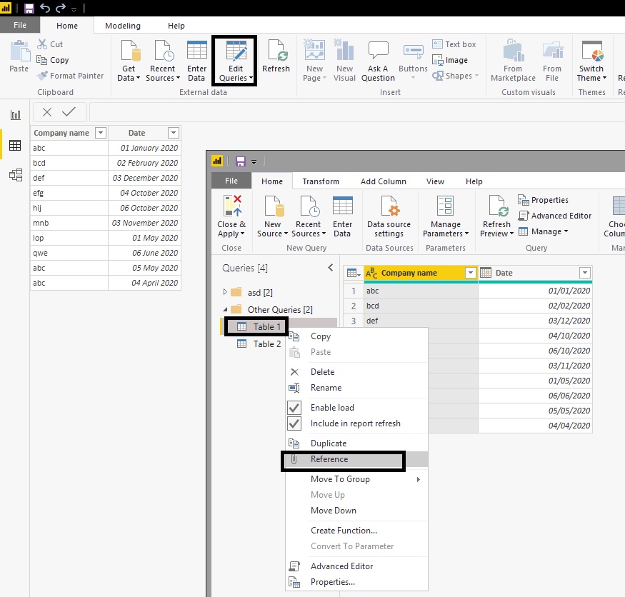
Task: Open Properties... from context menu
Action: point(356,582)
